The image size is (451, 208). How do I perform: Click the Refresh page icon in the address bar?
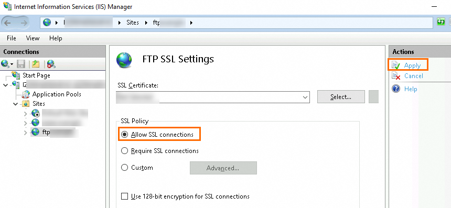[441, 22]
